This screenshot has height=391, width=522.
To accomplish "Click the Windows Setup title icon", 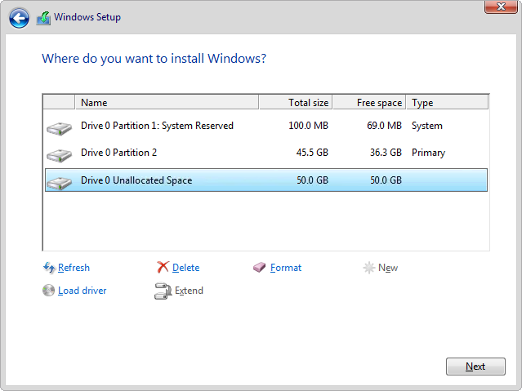I will point(43,17).
